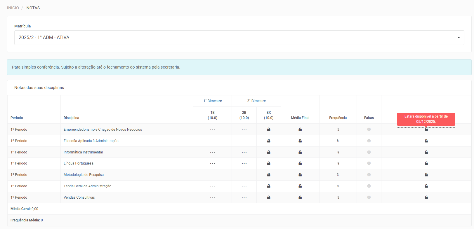Open Matrícula dropdown arrow
The width and height of the screenshot is (474, 229).
[x=459, y=38]
